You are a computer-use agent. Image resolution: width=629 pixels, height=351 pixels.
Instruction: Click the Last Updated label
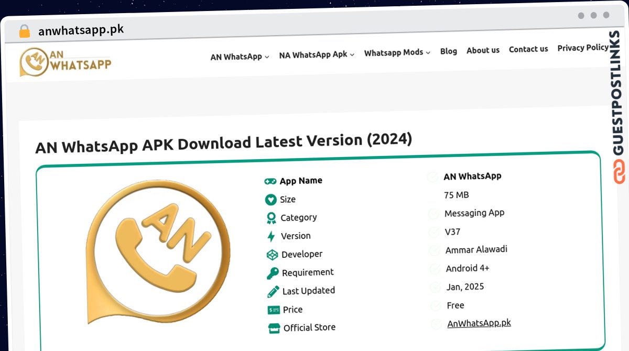coord(309,291)
